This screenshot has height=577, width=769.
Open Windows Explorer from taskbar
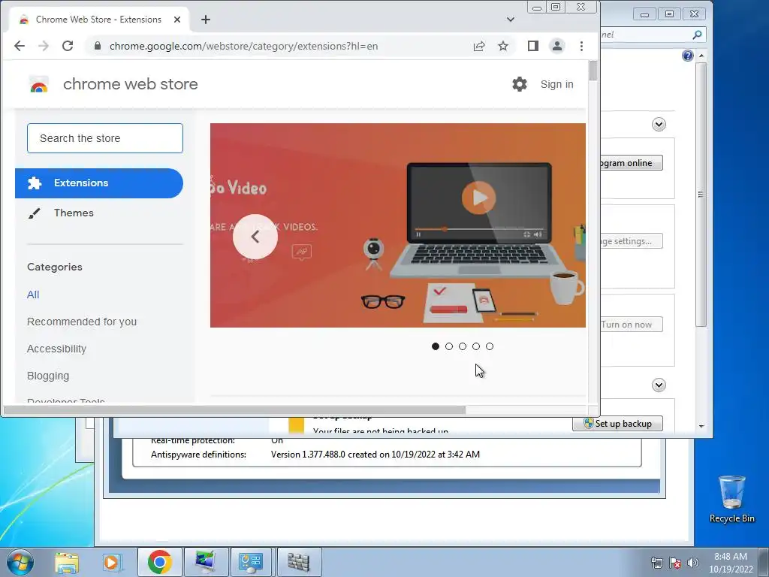(67, 562)
